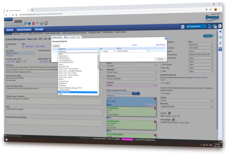Choose Attachment Title in the dropdown list
The height and width of the screenshot is (154, 227).
[x=64, y=67]
